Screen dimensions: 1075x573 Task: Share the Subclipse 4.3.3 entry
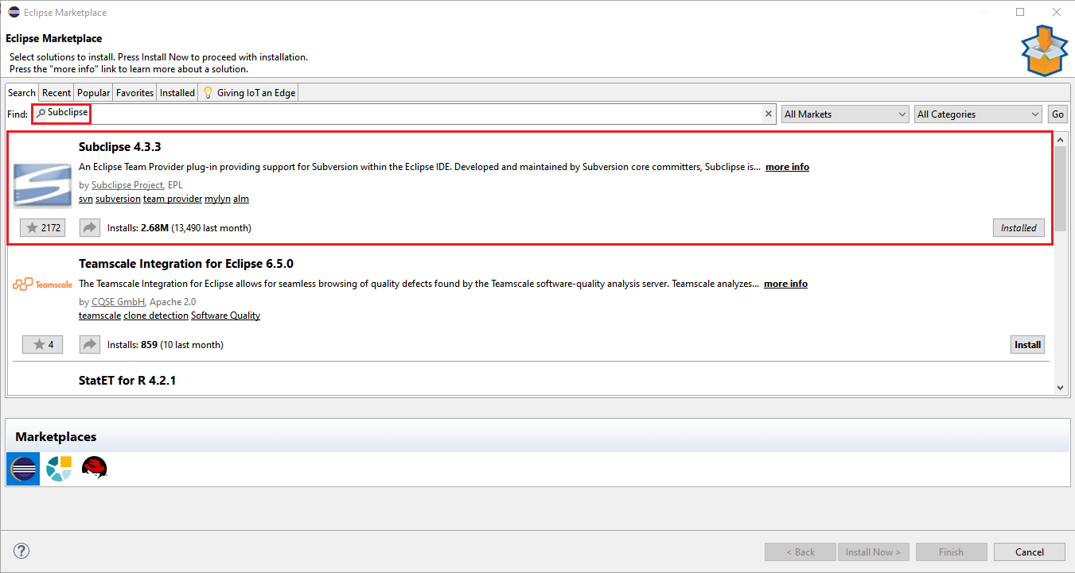(90, 228)
